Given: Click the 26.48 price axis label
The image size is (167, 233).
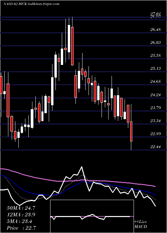Looking at the screenshot, I should pyautogui.click(x=155, y=29).
